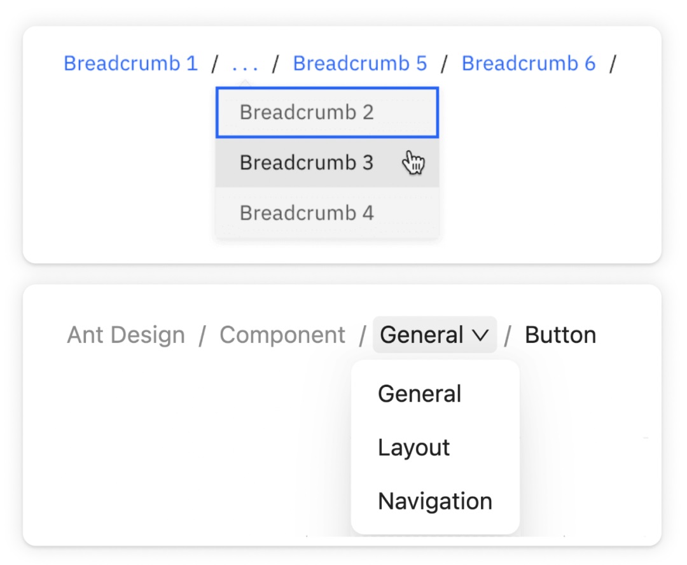Viewport: 687px width, 565px height.
Task: Go to Breadcrumb 6 link
Action: click(528, 64)
